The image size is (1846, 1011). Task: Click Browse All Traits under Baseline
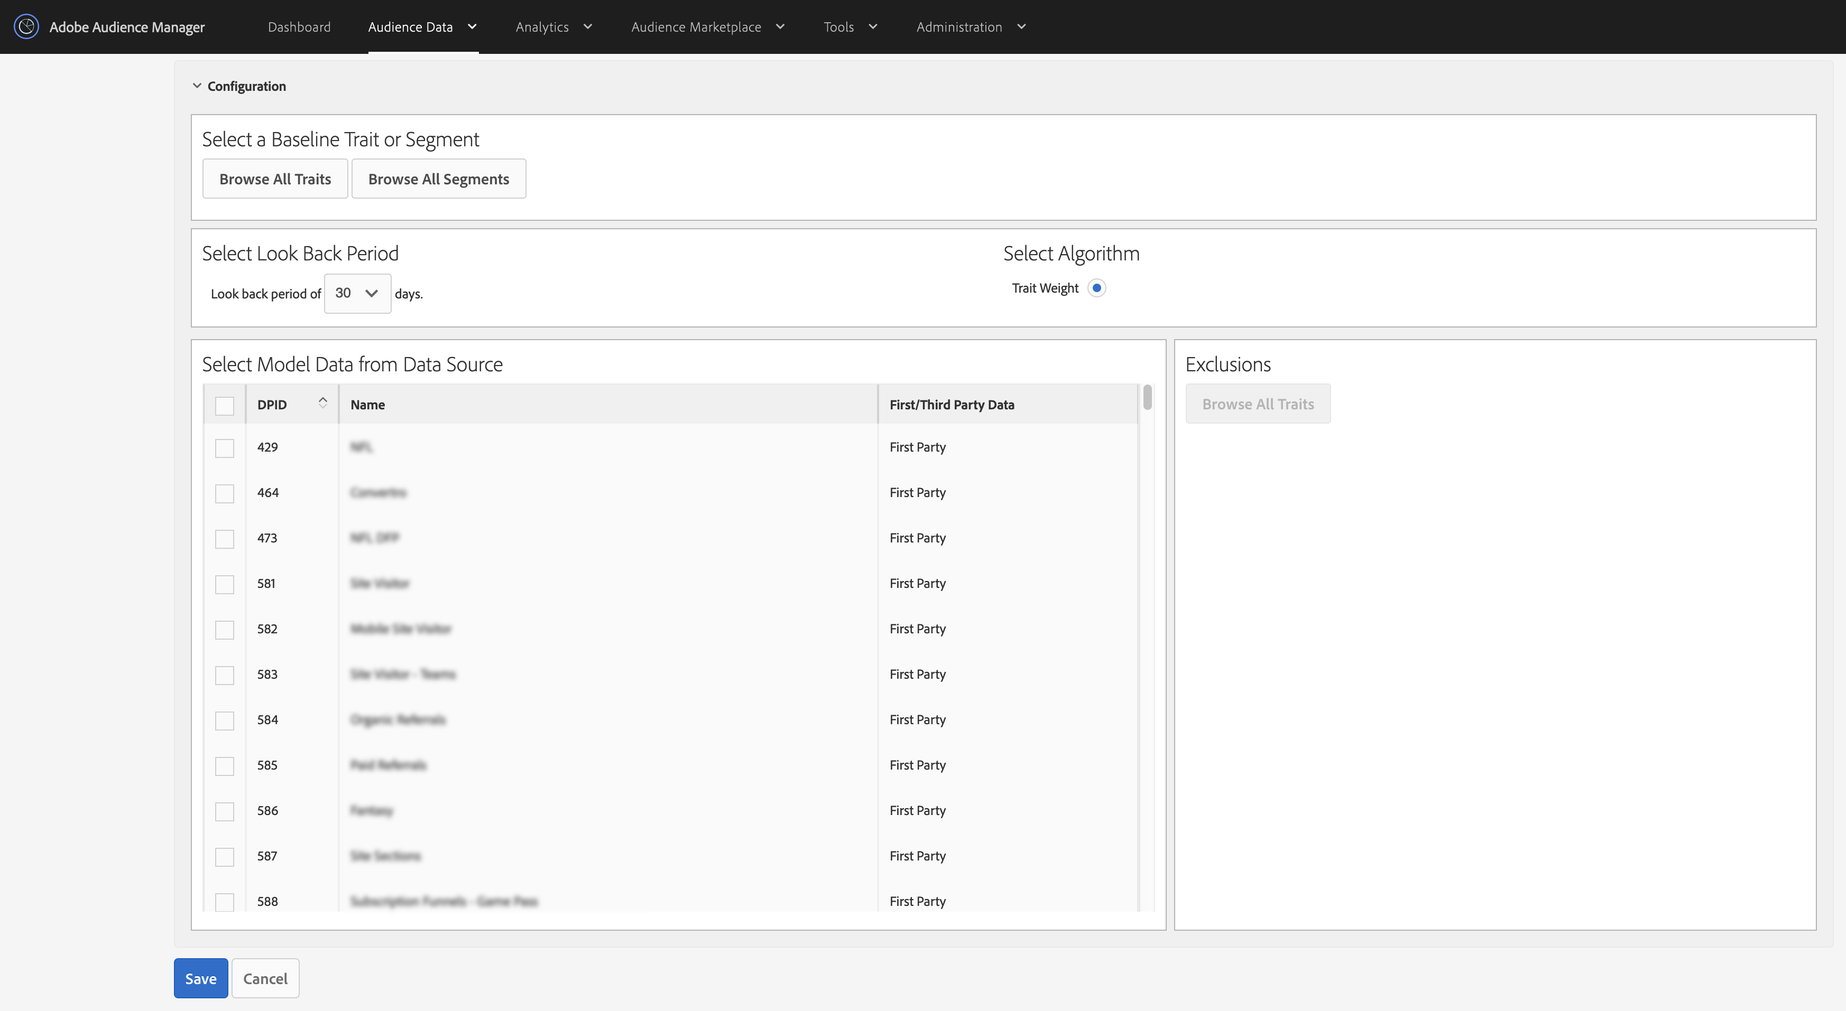[274, 179]
